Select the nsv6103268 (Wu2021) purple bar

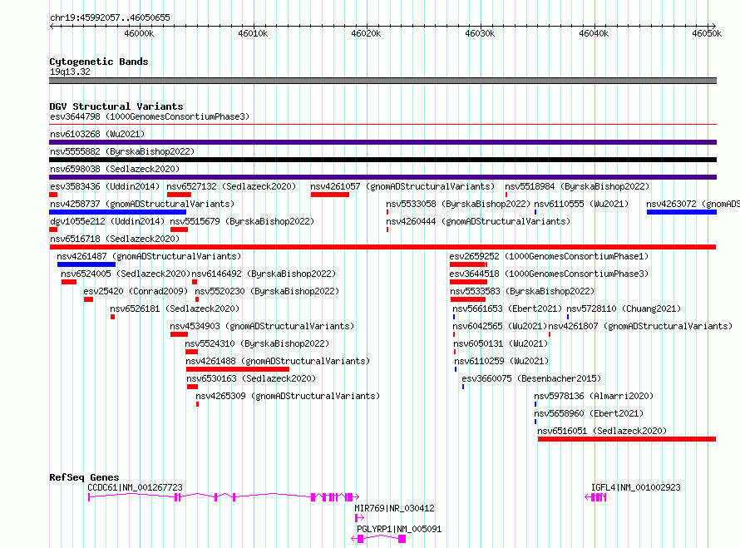(x=382, y=142)
